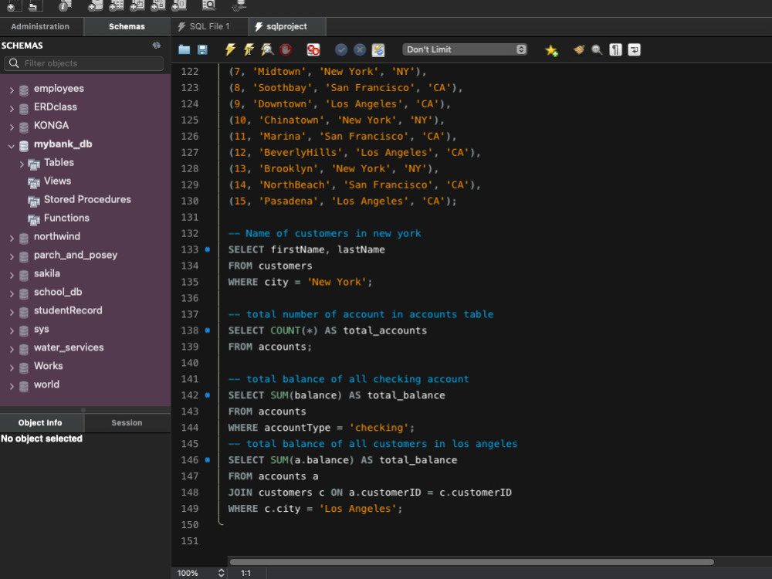The width and height of the screenshot is (772, 579).
Task: Focus the Filter objects search field
Action: [83, 63]
